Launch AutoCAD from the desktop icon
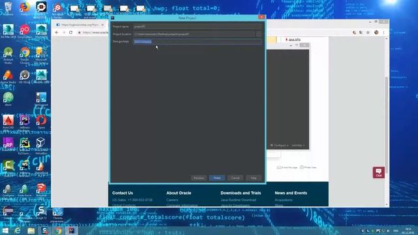 [8, 121]
